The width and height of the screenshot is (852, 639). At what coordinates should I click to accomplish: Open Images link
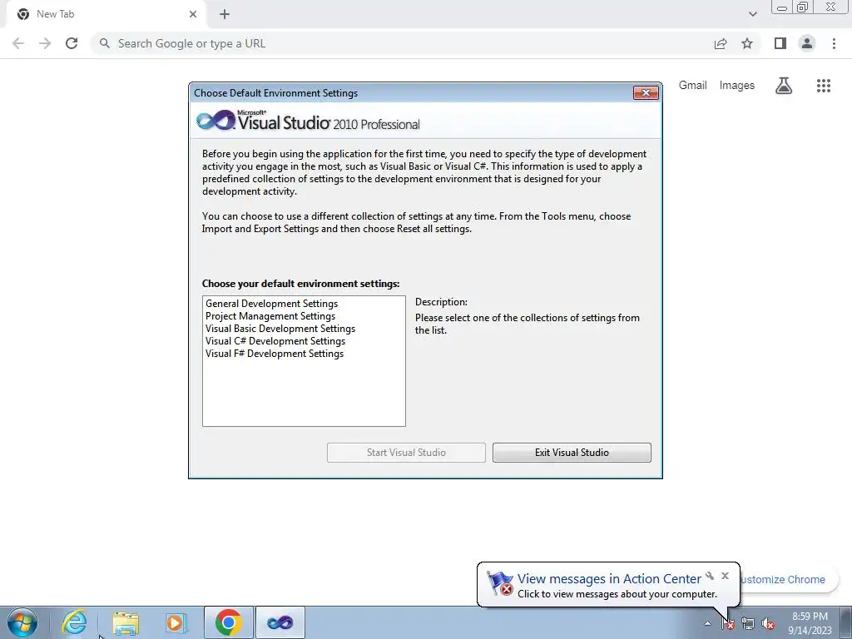point(737,86)
